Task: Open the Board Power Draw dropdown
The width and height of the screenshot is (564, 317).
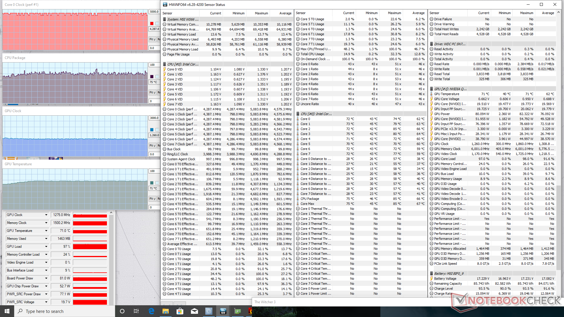Action: click(46, 278)
